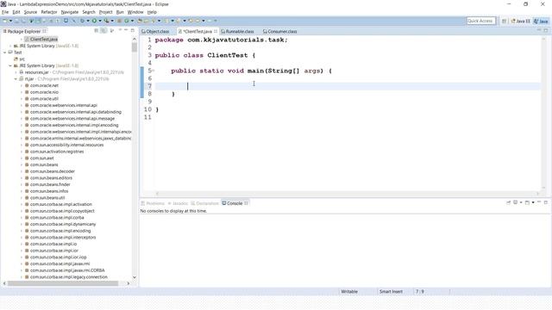Image resolution: width=552 pixels, height=310 pixels.
Task: Open the Object.class editor tab
Action: point(155,31)
